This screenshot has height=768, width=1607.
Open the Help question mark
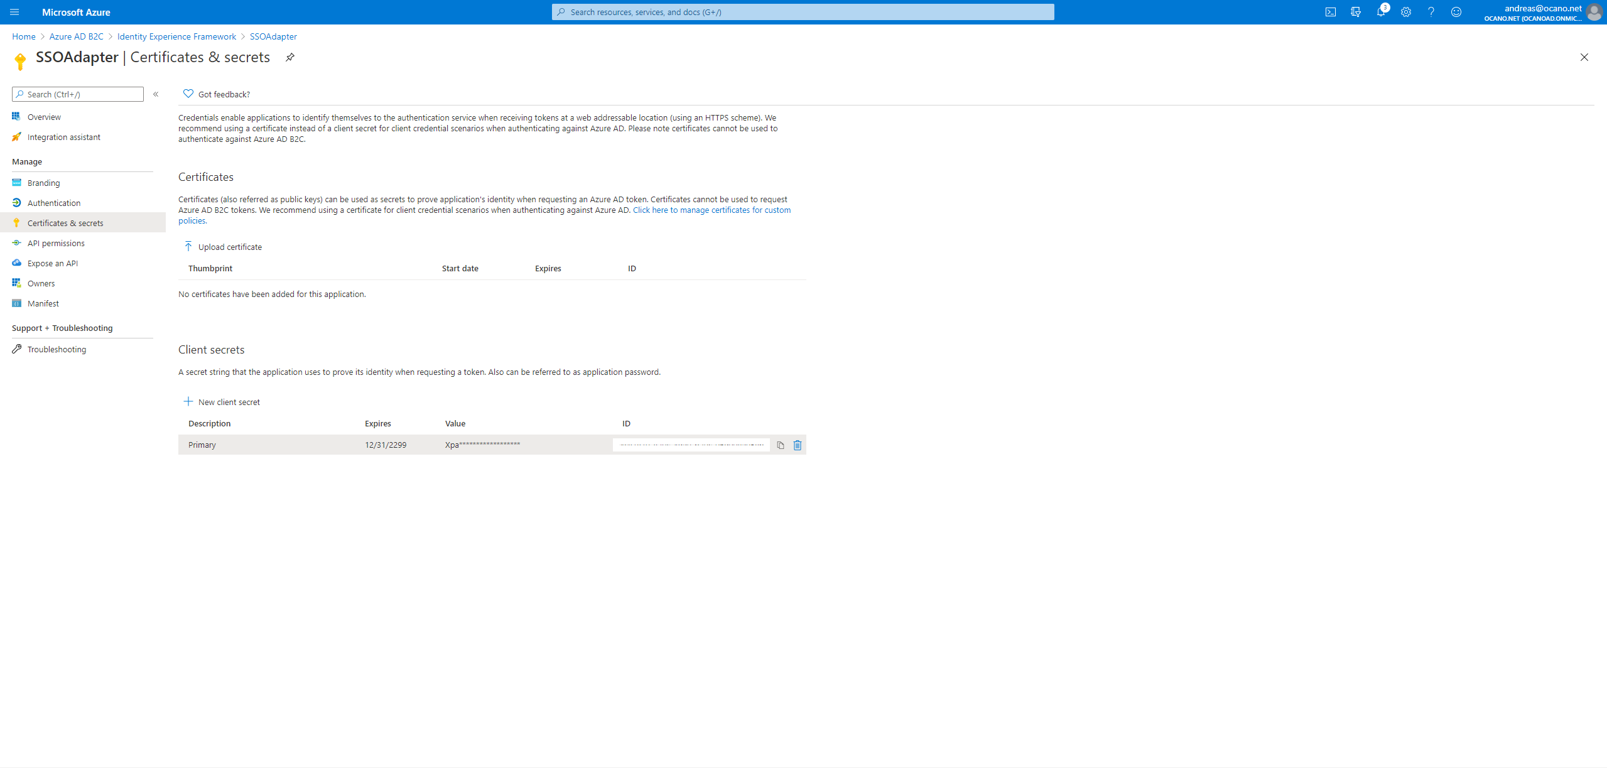tap(1431, 12)
